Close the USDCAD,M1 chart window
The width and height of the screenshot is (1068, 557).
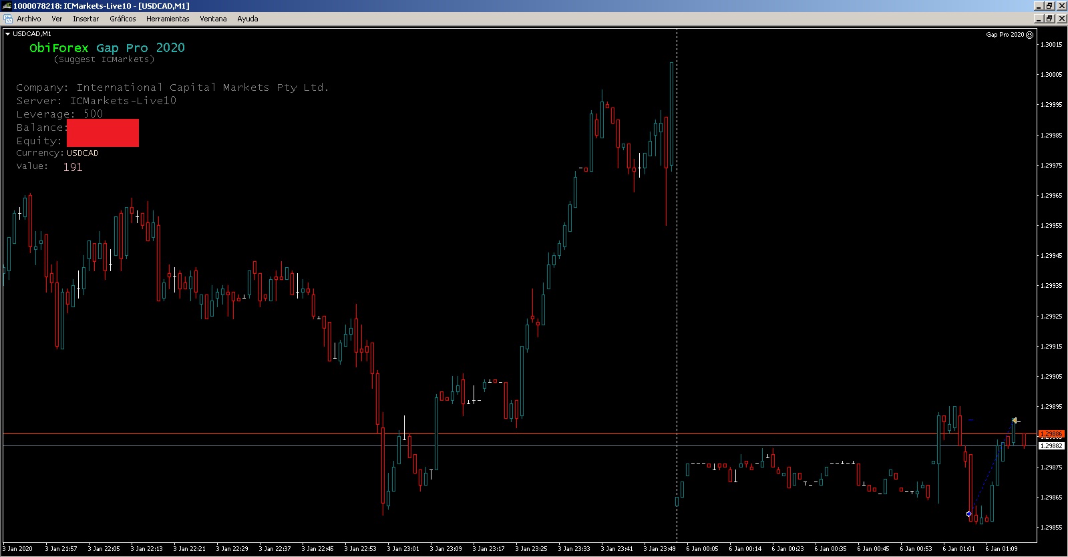[1061, 19]
